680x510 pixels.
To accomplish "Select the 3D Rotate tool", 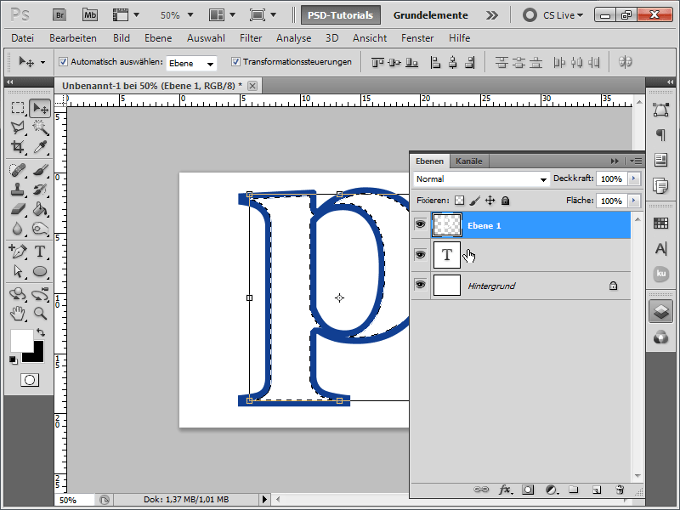I will pos(18,294).
